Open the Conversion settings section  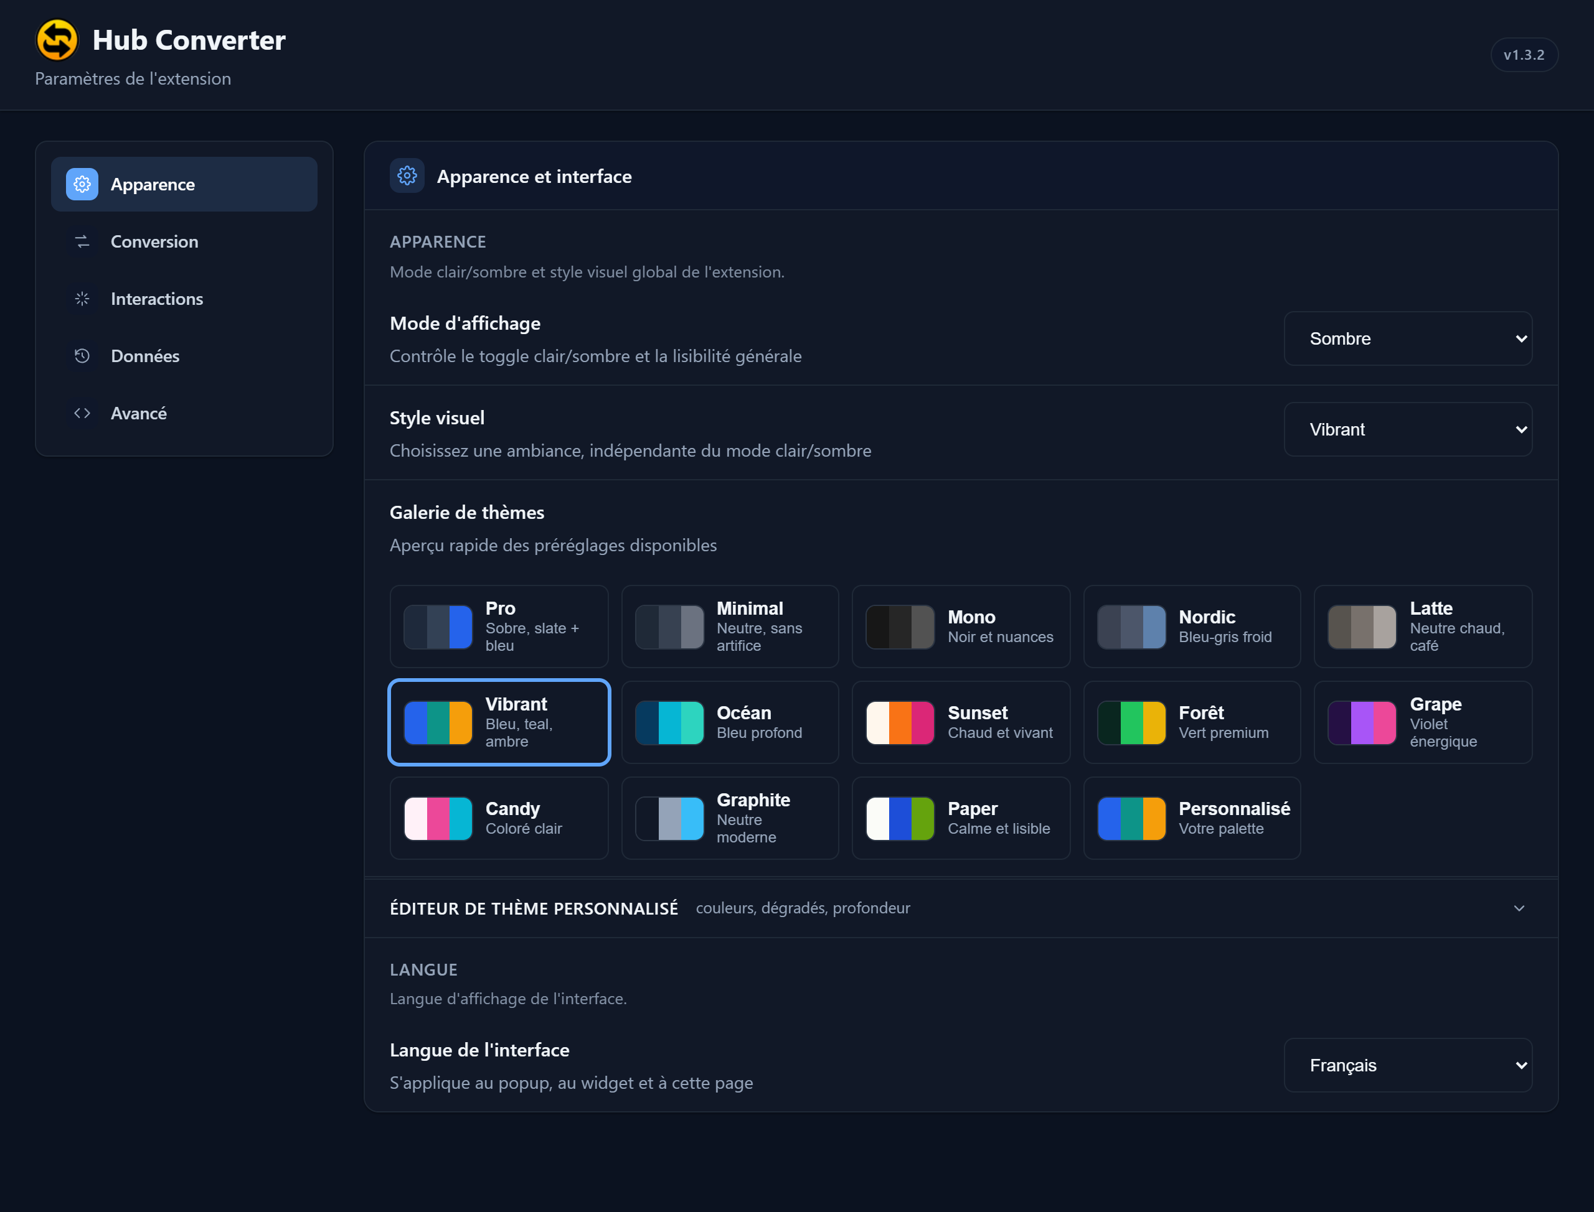click(x=184, y=241)
